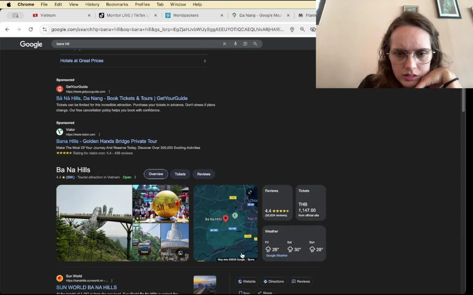The width and height of the screenshot is (473, 295).
Task: Click the zoom magnifier icon in address bar
Action: click(302, 29)
